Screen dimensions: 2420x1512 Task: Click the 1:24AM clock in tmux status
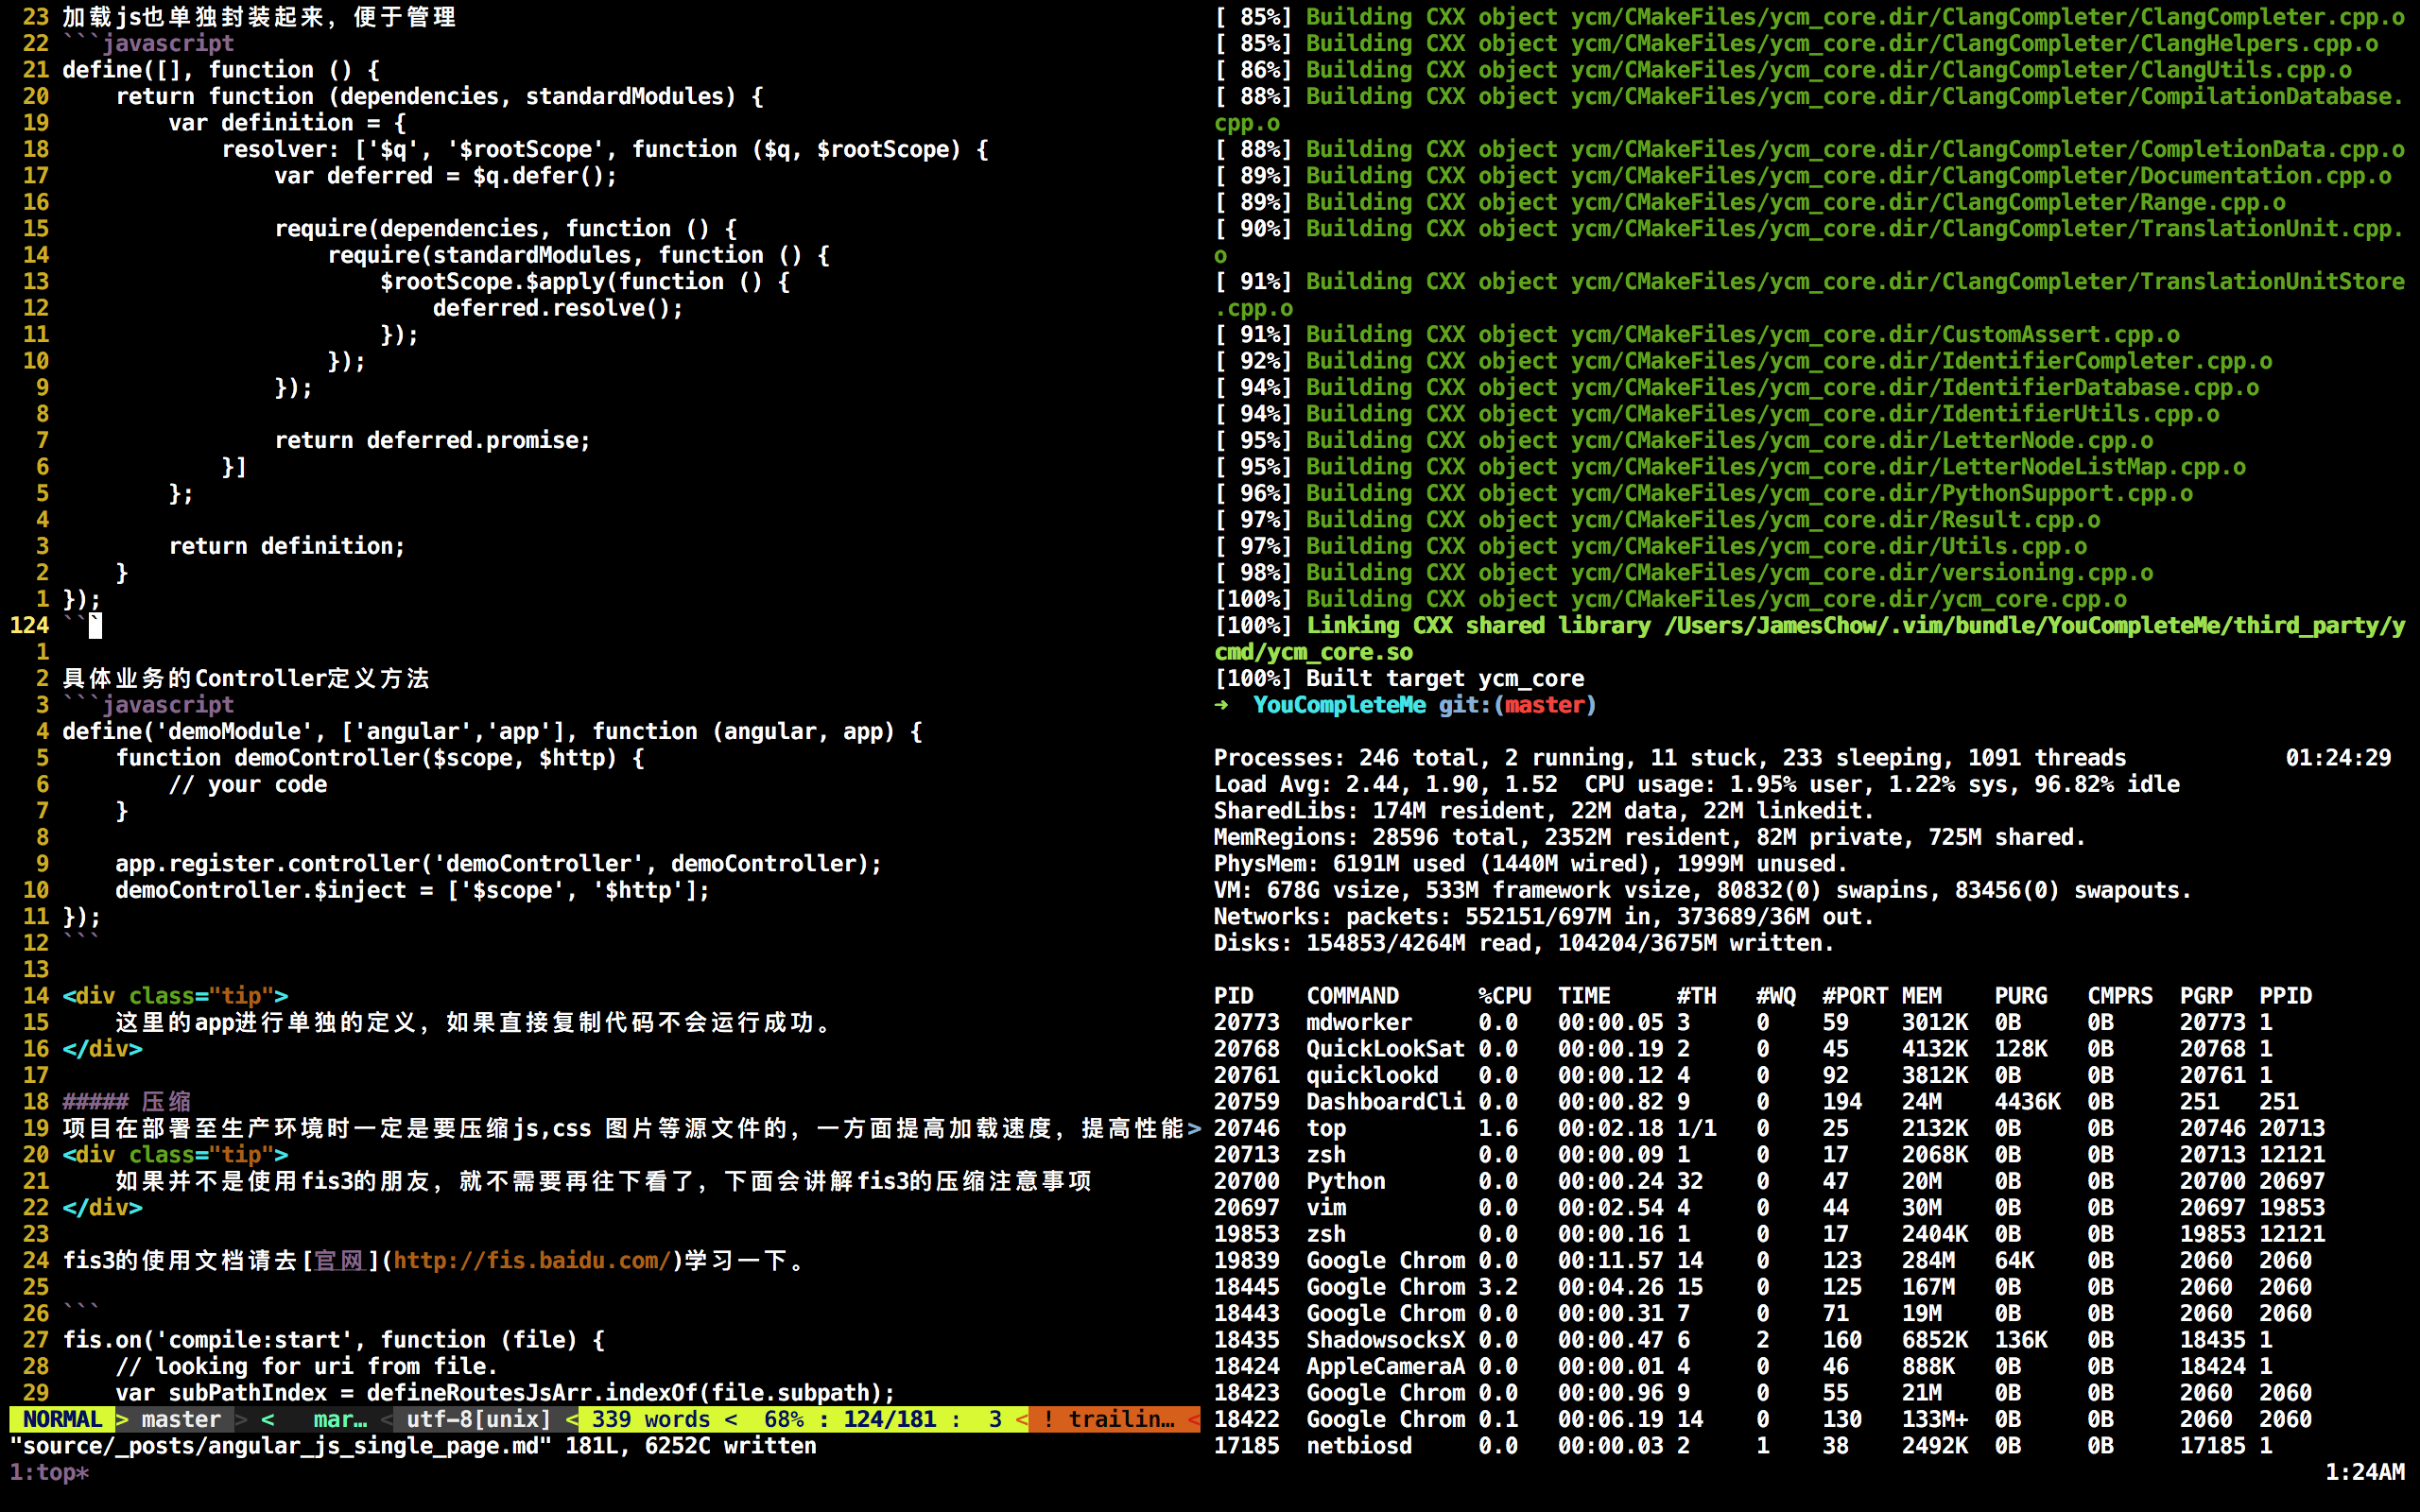2364,1472
